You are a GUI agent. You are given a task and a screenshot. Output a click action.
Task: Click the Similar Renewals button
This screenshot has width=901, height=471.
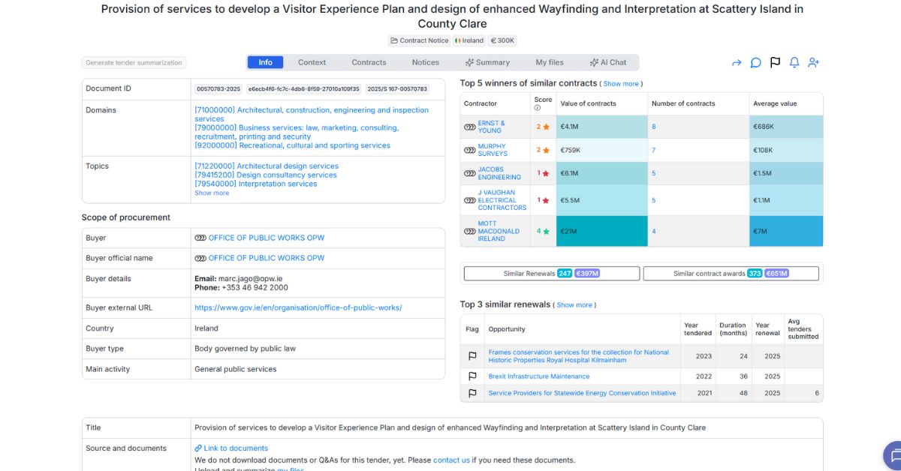pos(551,274)
